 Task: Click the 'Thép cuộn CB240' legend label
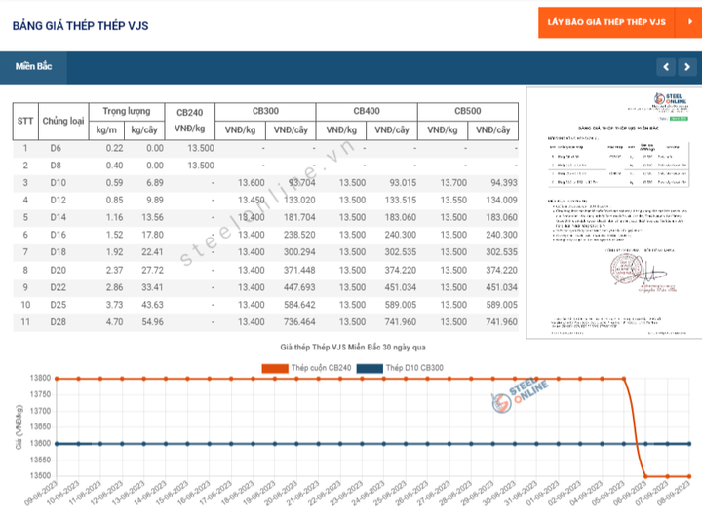tap(321, 368)
